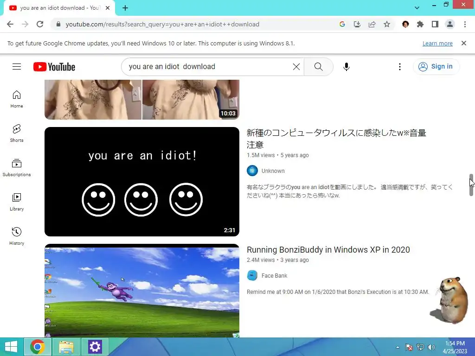Click the address bar URL
This screenshot has height=356, width=475.
tap(162, 24)
